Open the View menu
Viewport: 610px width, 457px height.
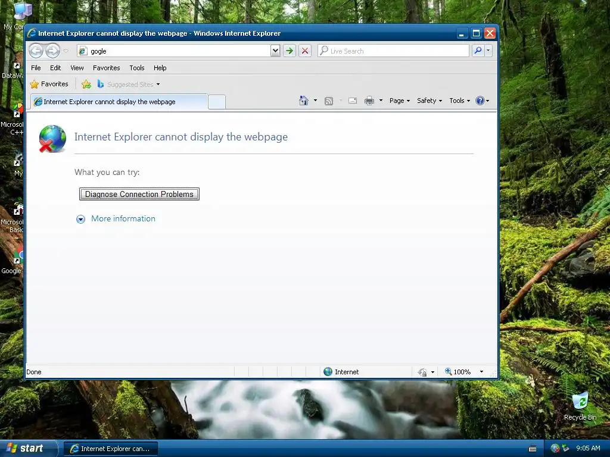tap(77, 68)
